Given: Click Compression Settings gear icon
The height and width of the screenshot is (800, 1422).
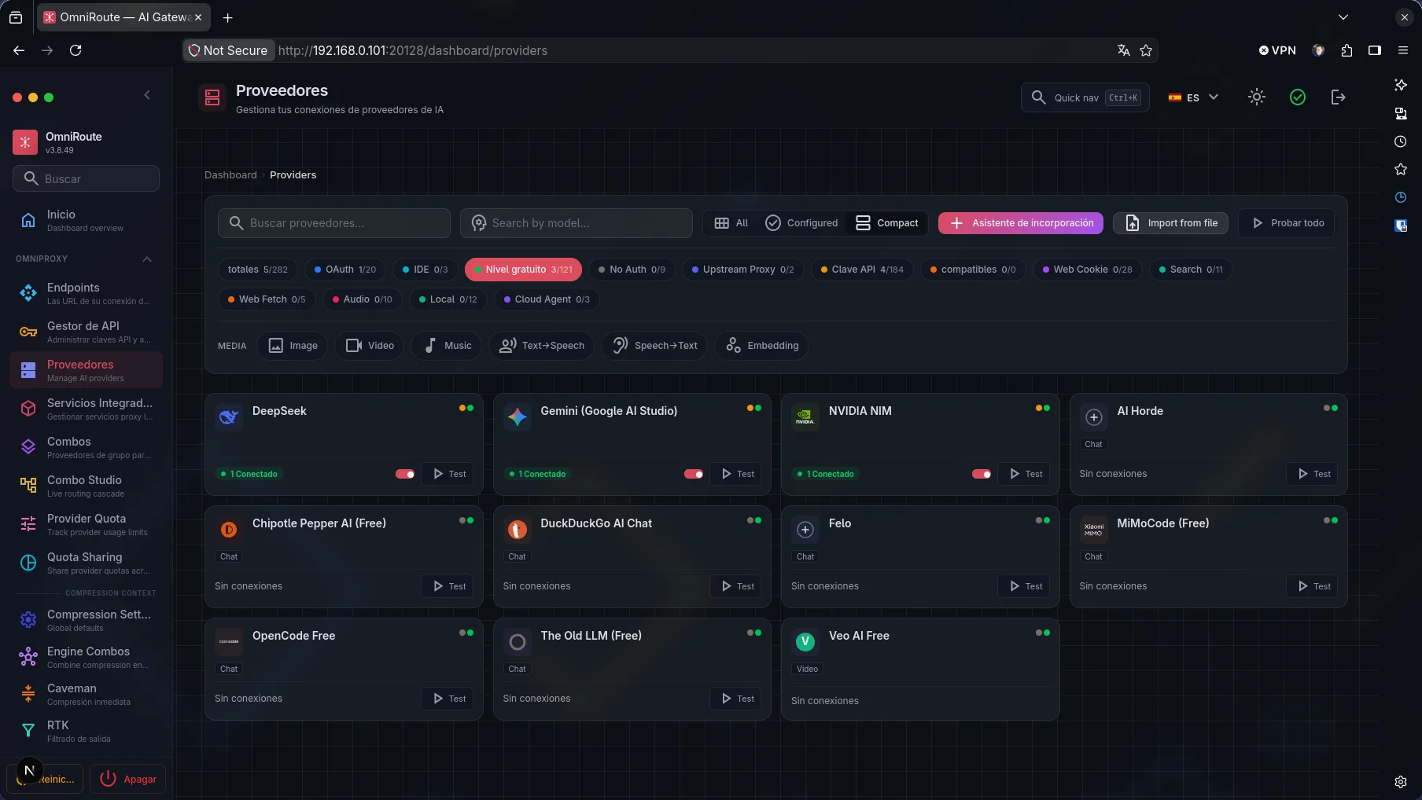Looking at the screenshot, I should 28,620.
